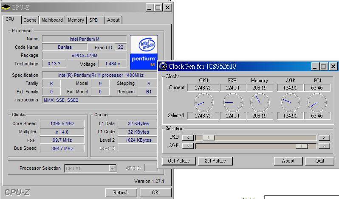Click the FSB slider right arrow
Screen dimensions: 339x199
[324, 137]
